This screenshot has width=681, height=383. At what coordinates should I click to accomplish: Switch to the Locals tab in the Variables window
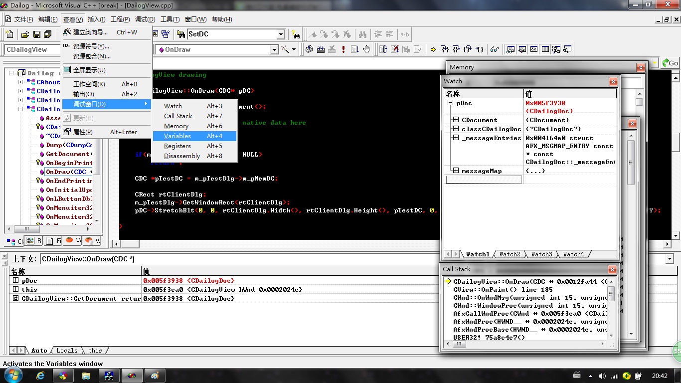67,351
